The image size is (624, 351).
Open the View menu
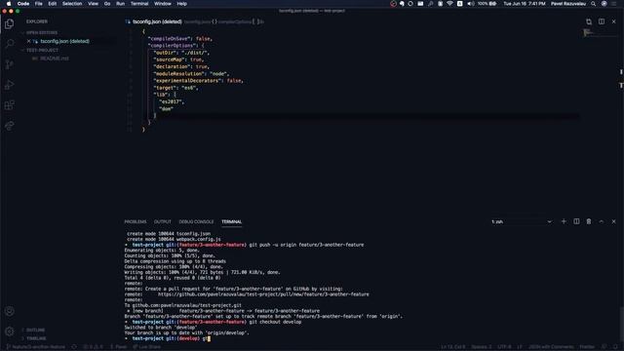(x=94, y=4)
